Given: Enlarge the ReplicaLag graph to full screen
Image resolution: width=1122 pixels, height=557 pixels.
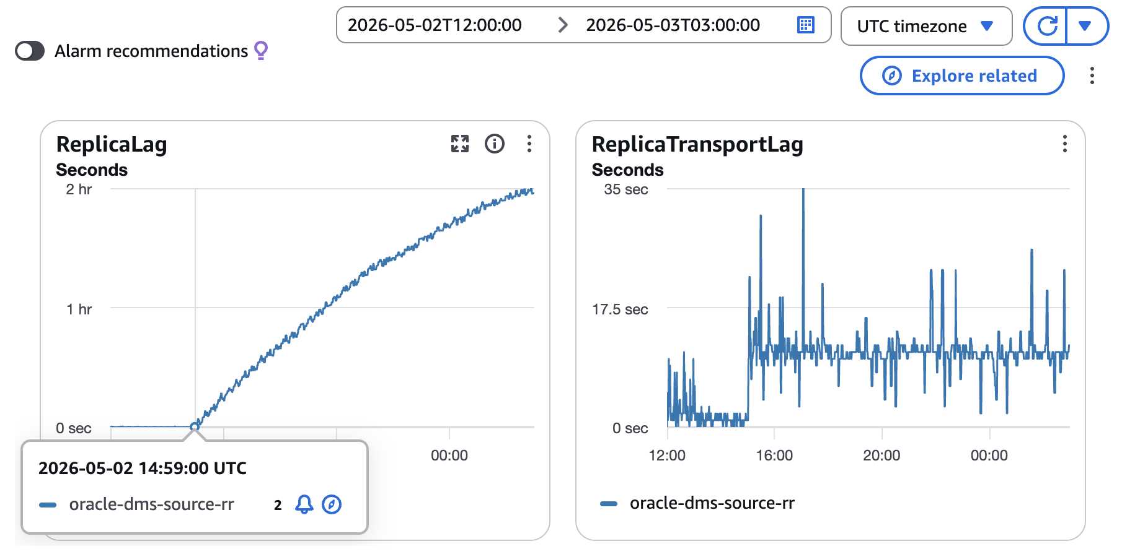Looking at the screenshot, I should pyautogui.click(x=460, y=144).
